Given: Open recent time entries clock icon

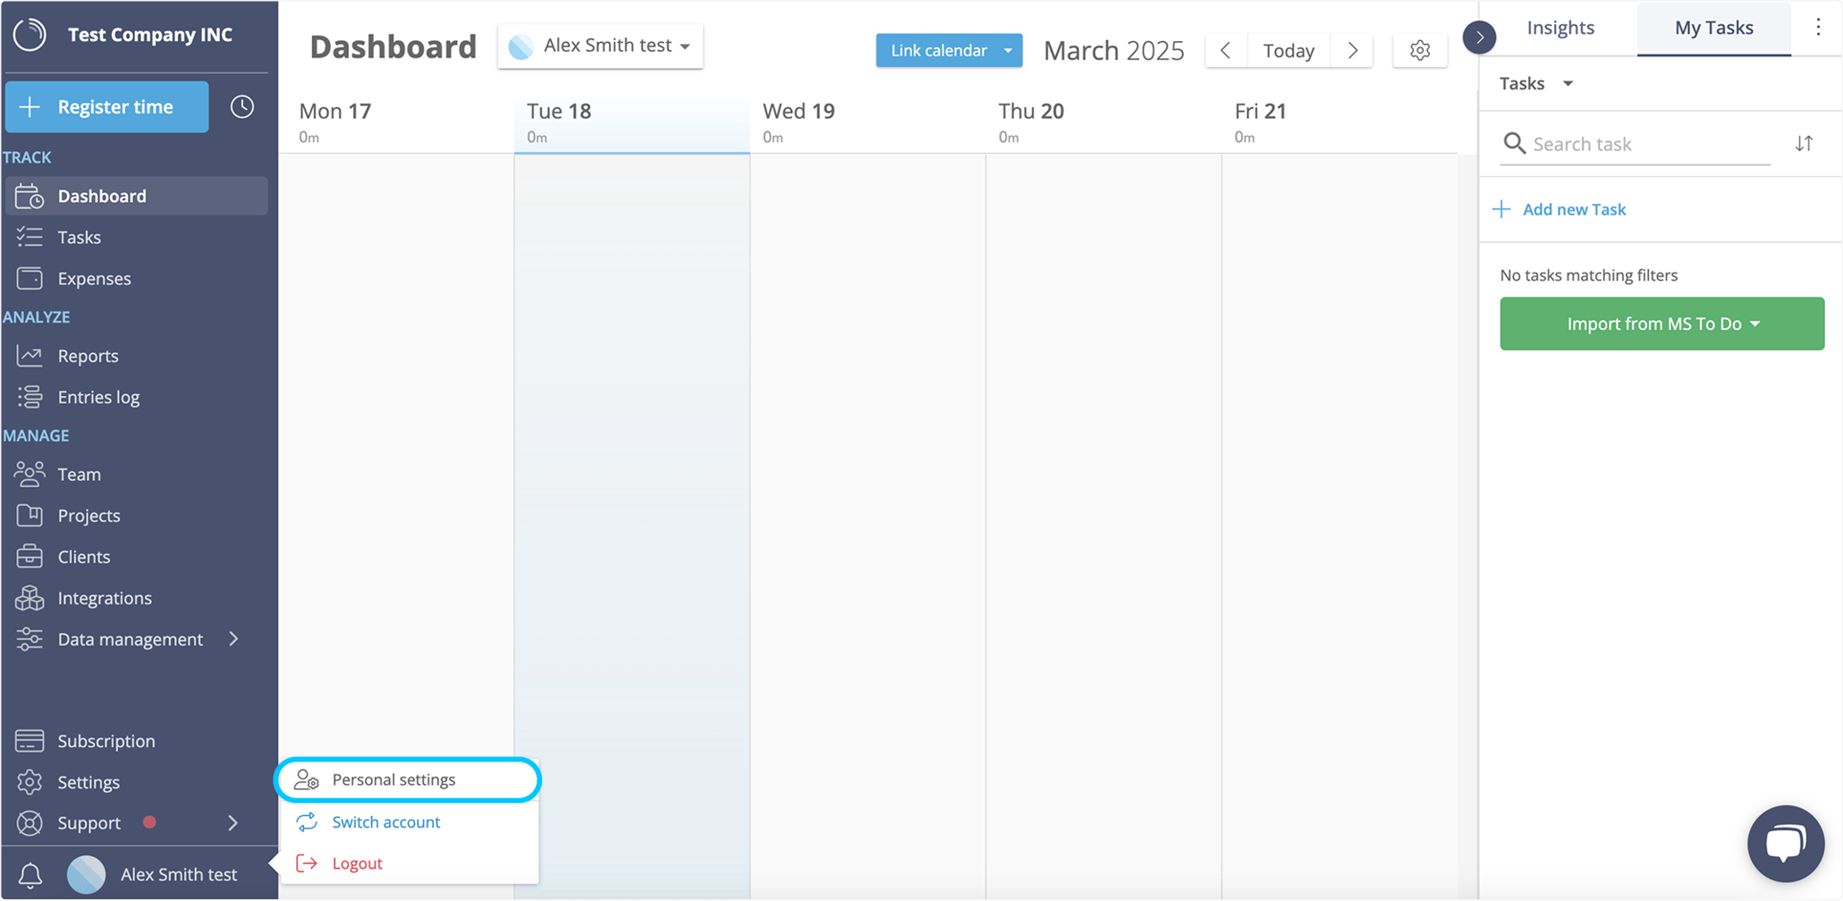Looking at the screenshot, I should click(241, 106).
